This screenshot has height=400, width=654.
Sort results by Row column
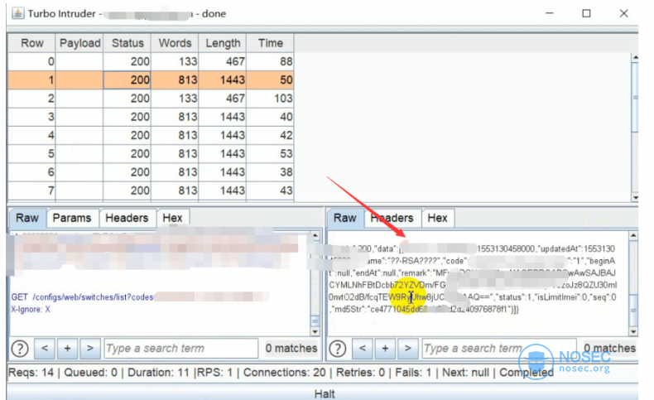click(31, 43)
